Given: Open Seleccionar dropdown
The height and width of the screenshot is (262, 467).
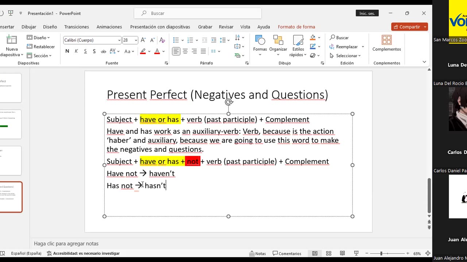Looking at the screenshot, I should (345, 56).
